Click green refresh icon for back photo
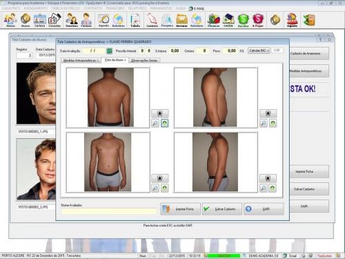 coord(164,123)
